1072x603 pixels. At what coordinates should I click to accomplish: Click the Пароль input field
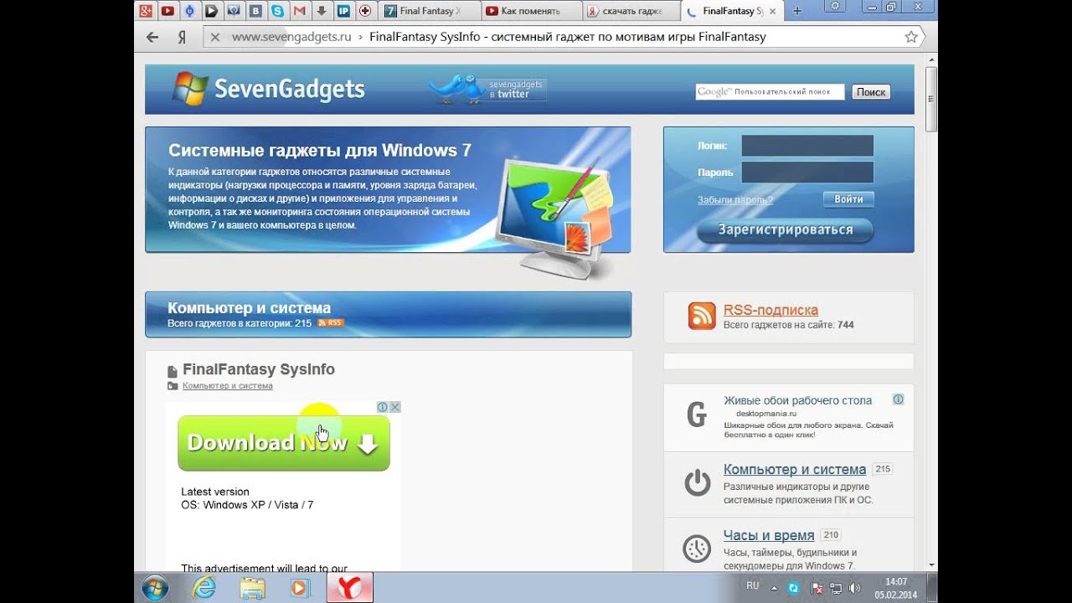[x=807, y=173]
